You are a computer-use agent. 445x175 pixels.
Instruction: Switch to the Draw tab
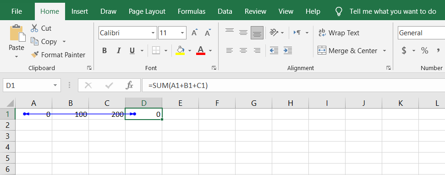tap(109, 11)
